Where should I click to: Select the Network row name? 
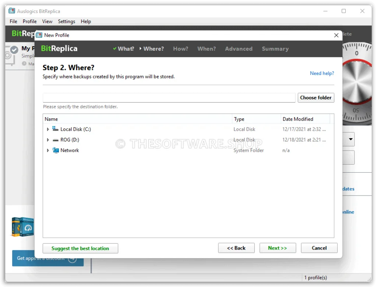coord(70,150)
